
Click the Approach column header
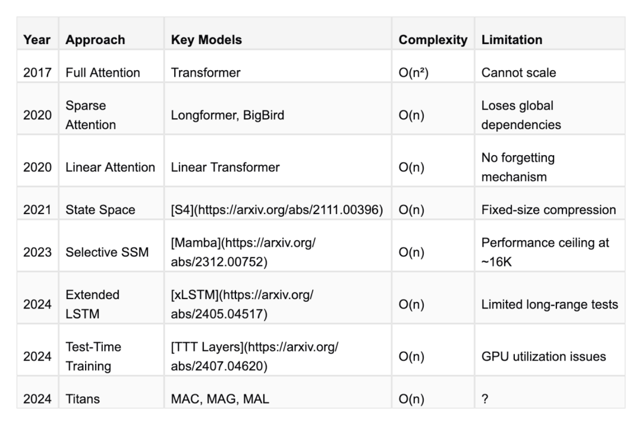(95, 40)
